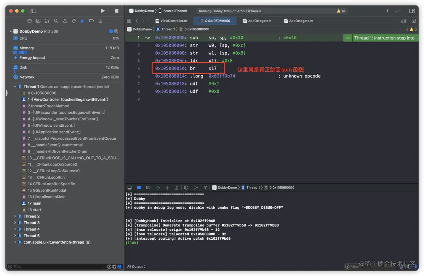Toggle the navigator sidebar

[33, 11]
